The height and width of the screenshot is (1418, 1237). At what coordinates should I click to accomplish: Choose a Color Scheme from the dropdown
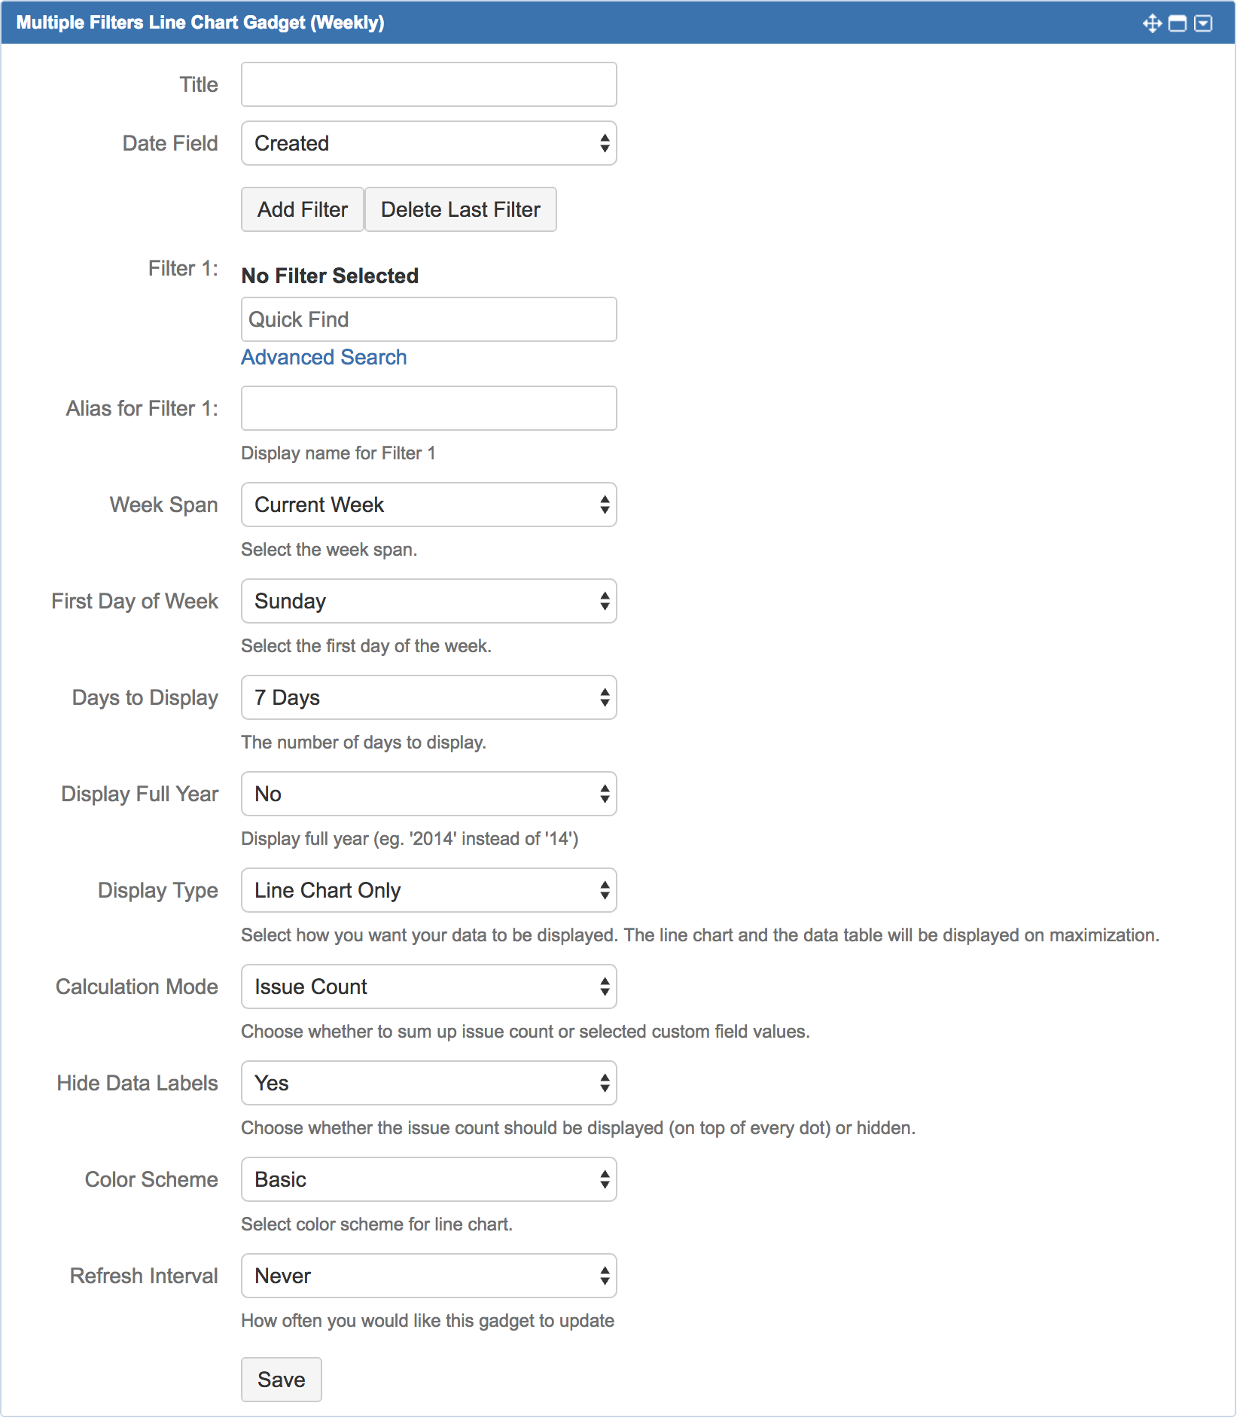(x=428, y=1179)
